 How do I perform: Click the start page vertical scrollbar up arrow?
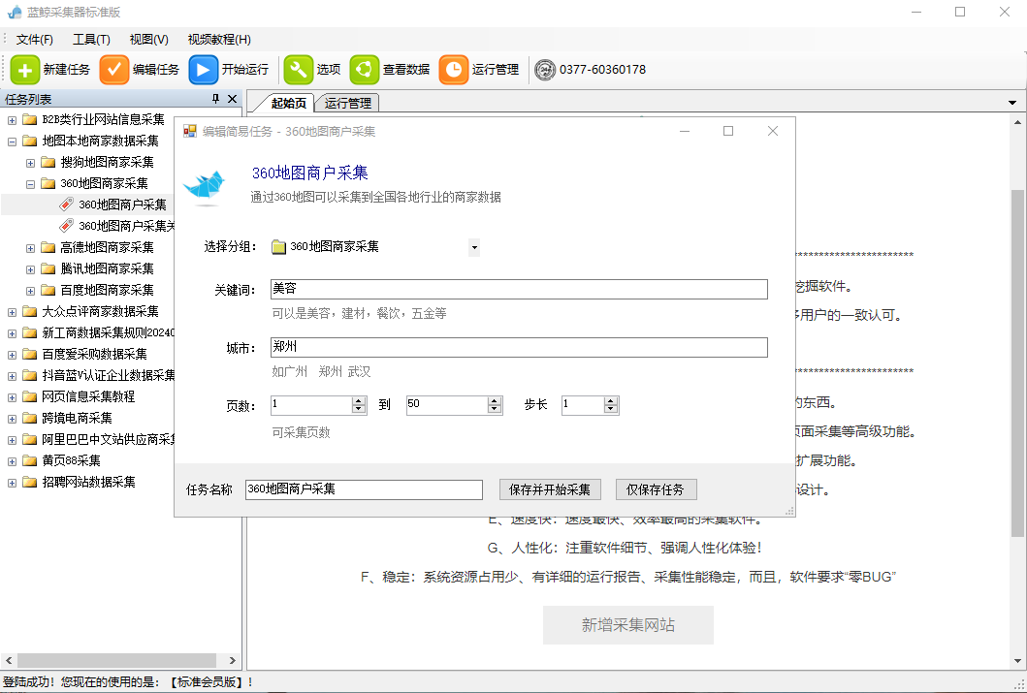1018,122
